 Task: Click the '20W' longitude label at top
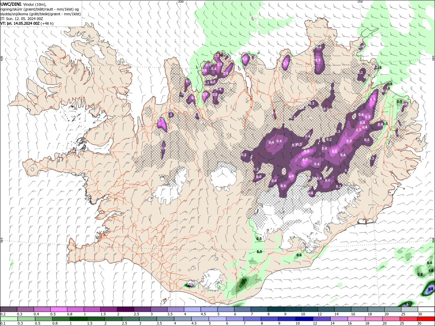click(x=181, y=2)
